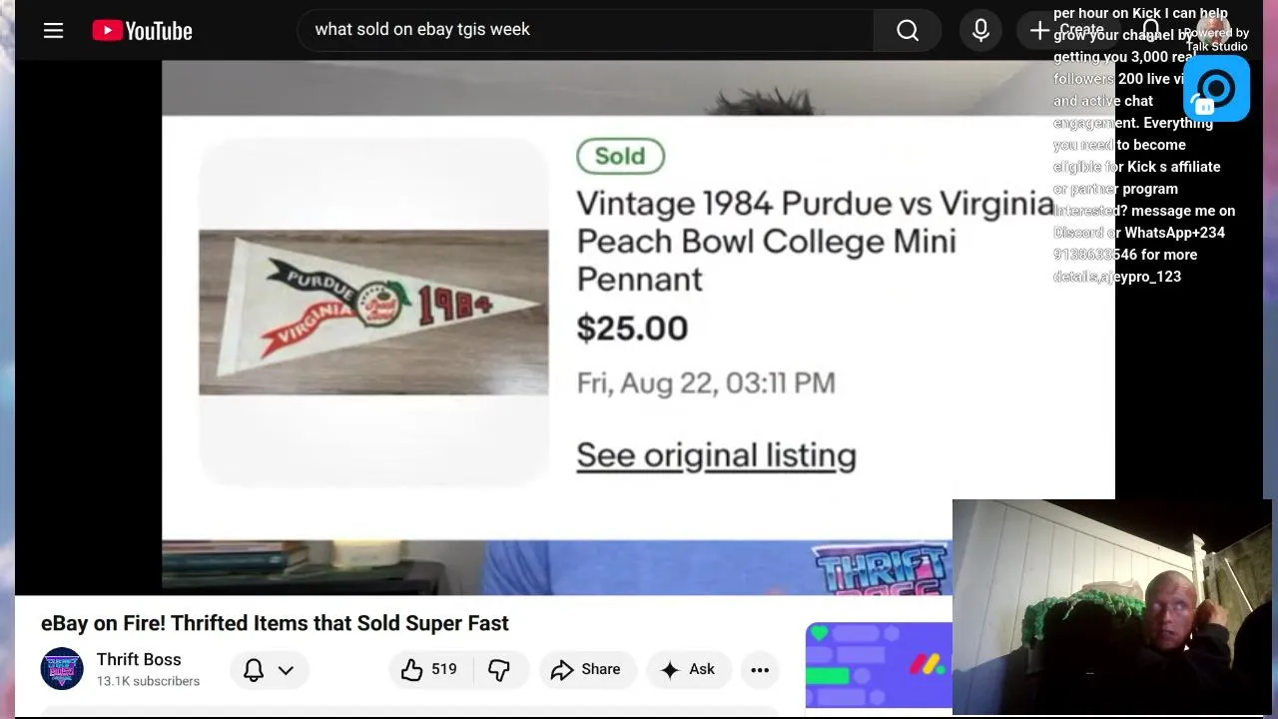Viewport: 1278px width, 719px height.
Task: Open the blue Talk Studio overlay icon
Action: click(1216, 89)
